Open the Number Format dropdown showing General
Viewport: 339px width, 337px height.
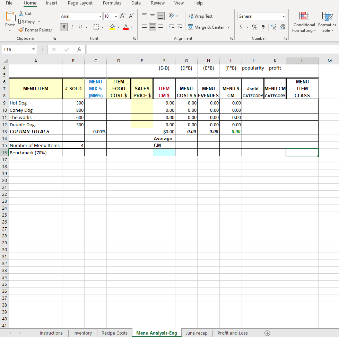tap(261, 16)
